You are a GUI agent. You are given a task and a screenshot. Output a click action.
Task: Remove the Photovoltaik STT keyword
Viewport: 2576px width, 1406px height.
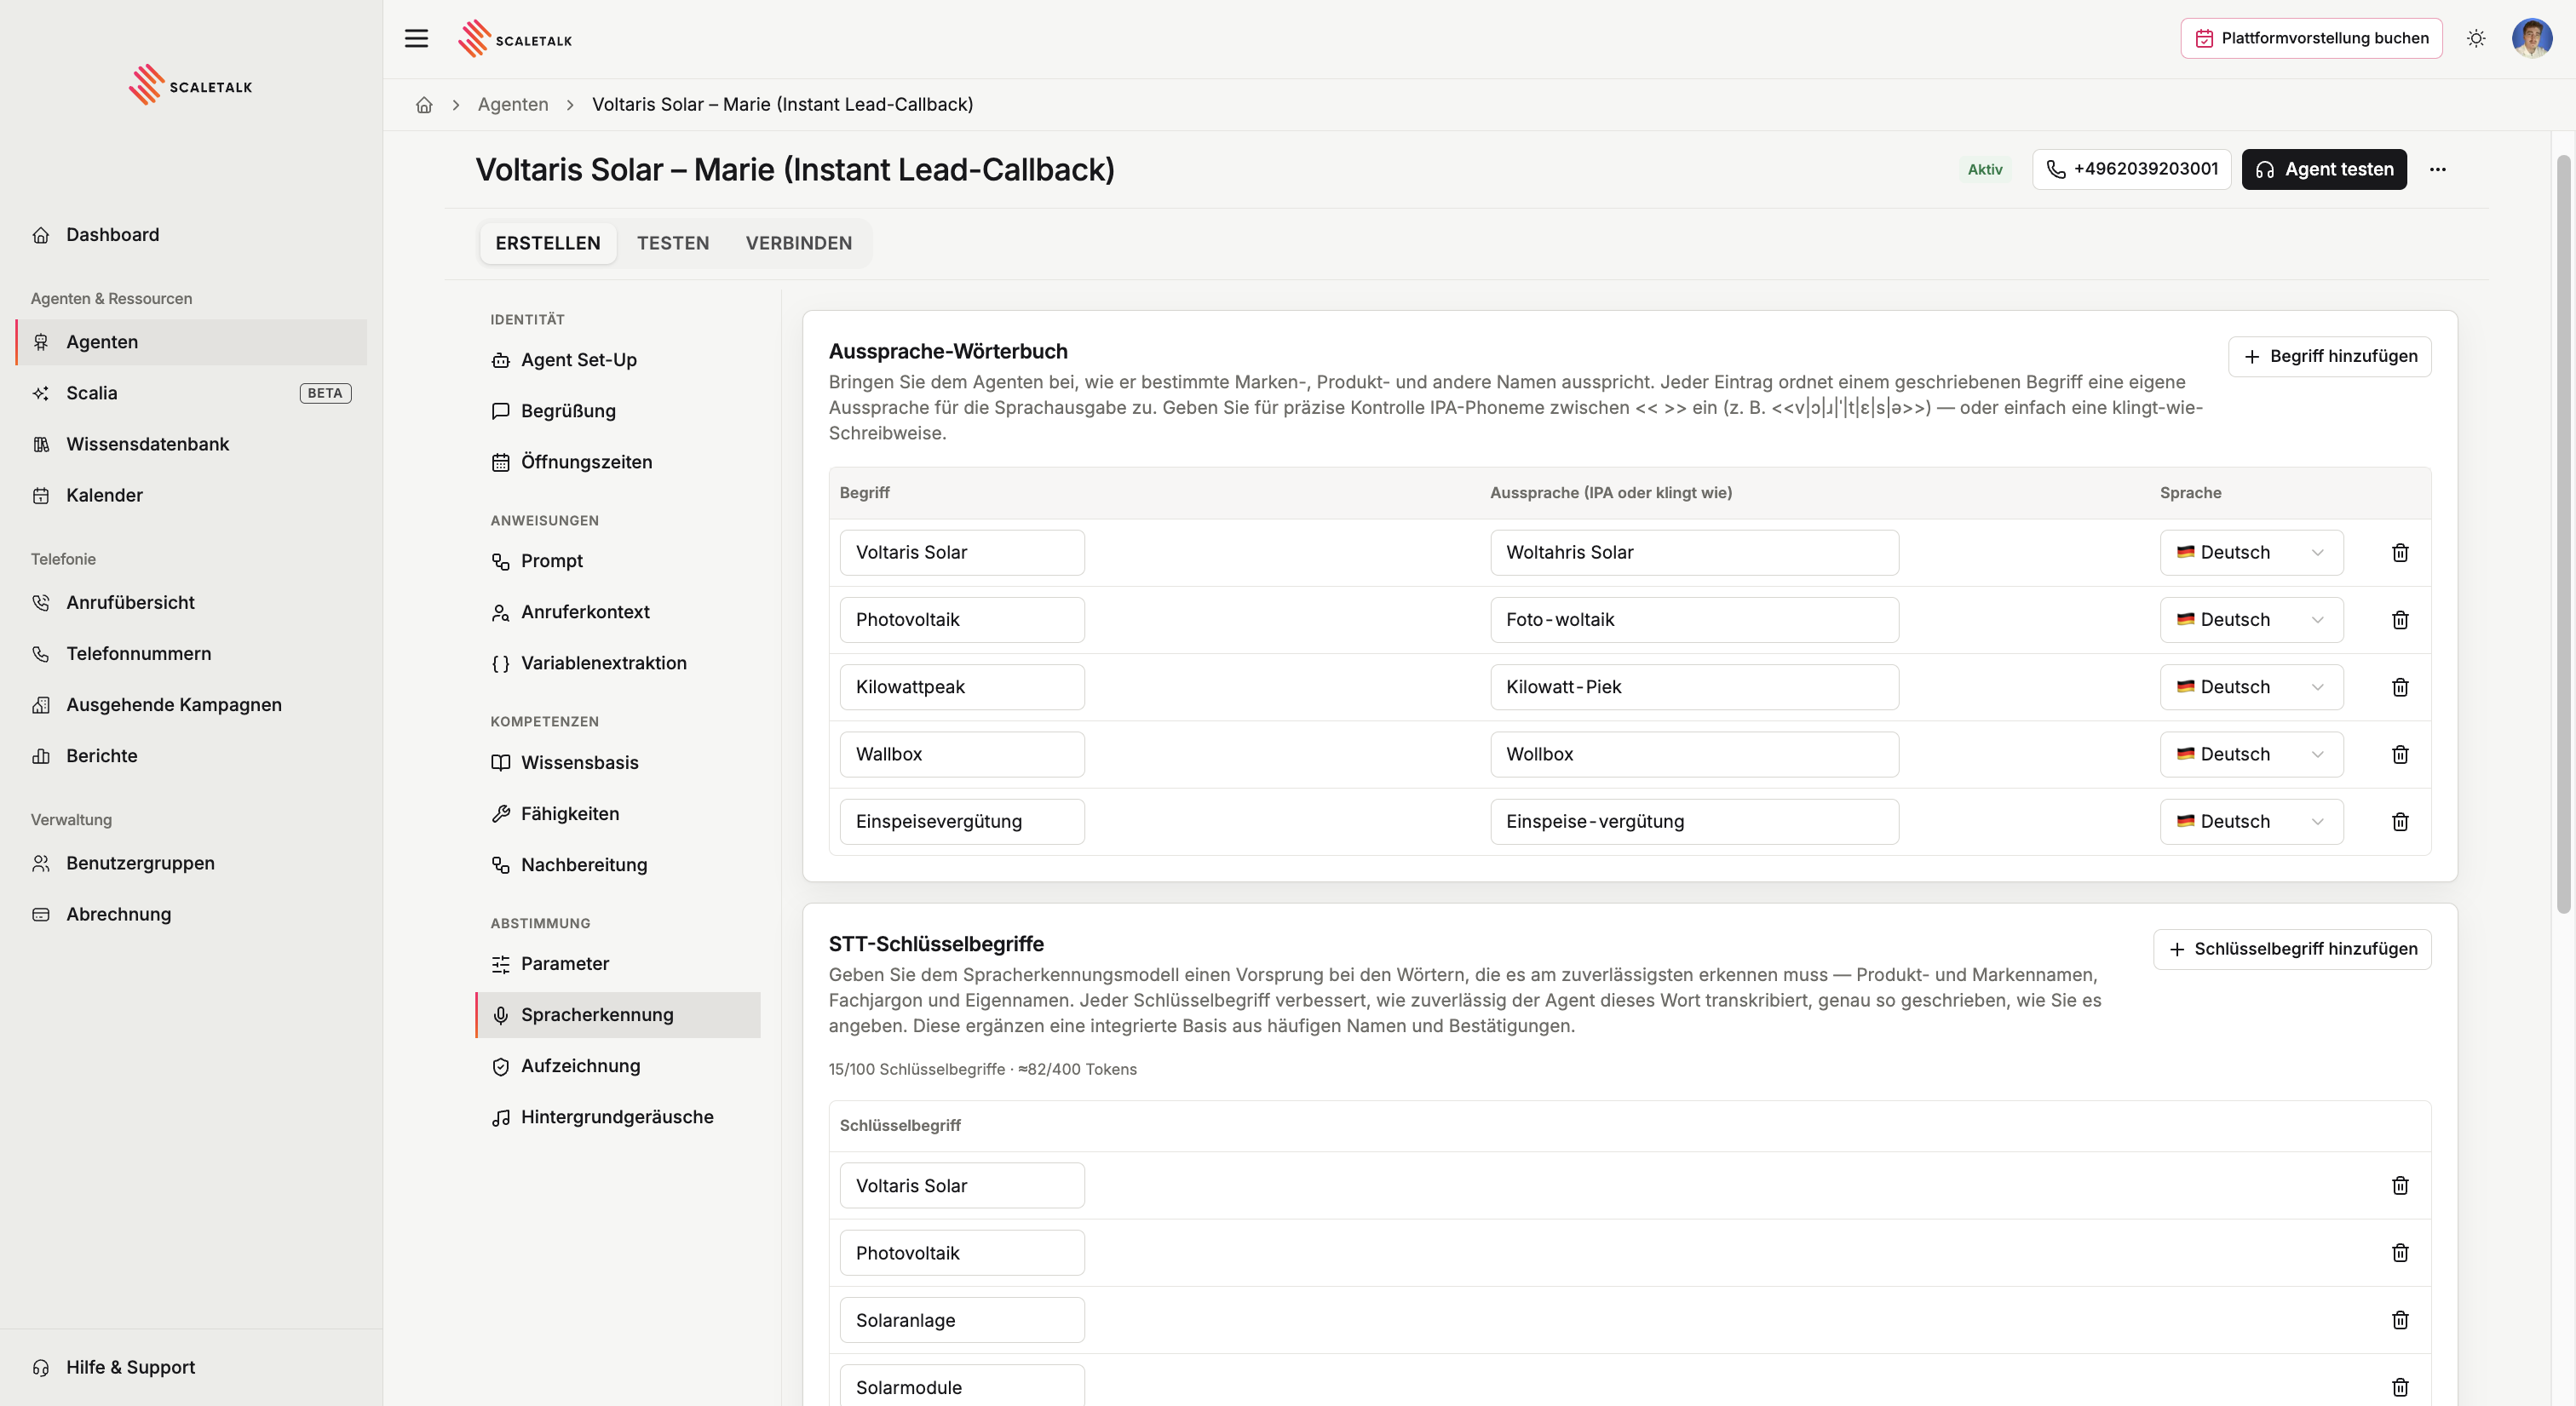coord(2400,1253)
